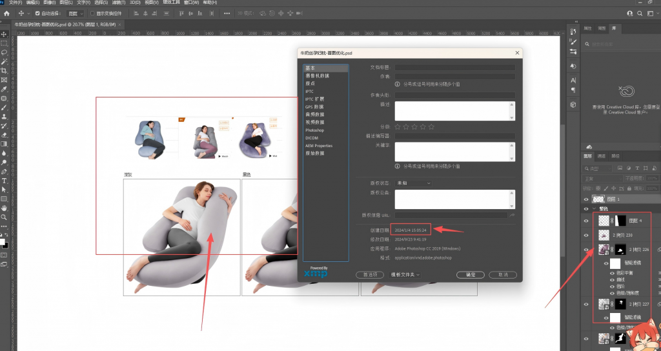Toggle visibility of layer 图层 4

(586, 221)
